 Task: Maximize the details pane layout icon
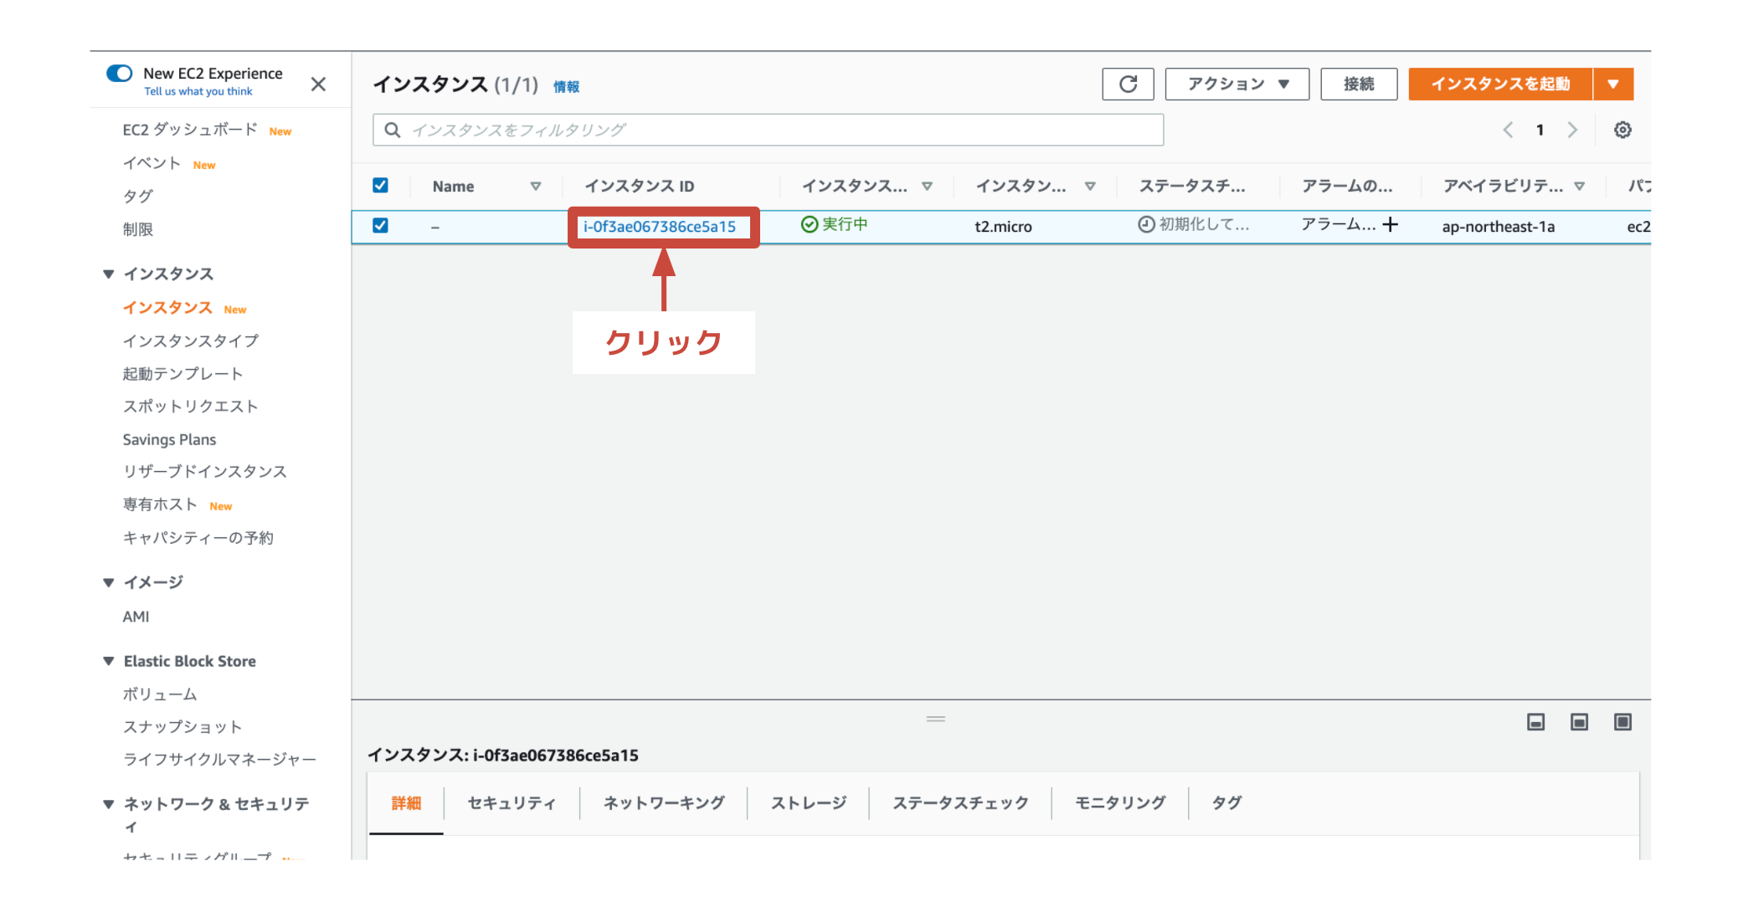pos(1622,721)
